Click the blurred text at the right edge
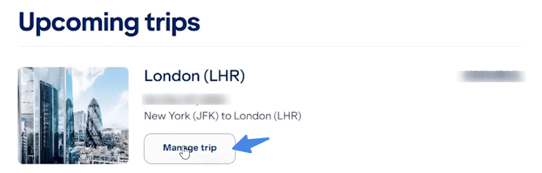 (491, 76)
